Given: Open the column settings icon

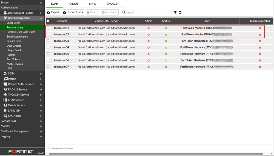Looking at the screenshot, I should [x=180, y=12].
